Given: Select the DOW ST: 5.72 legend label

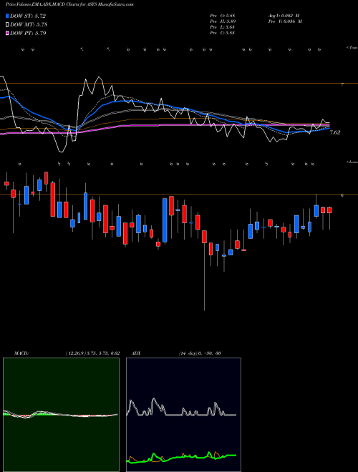Looking at the screenshot, I should coord(28,16).
